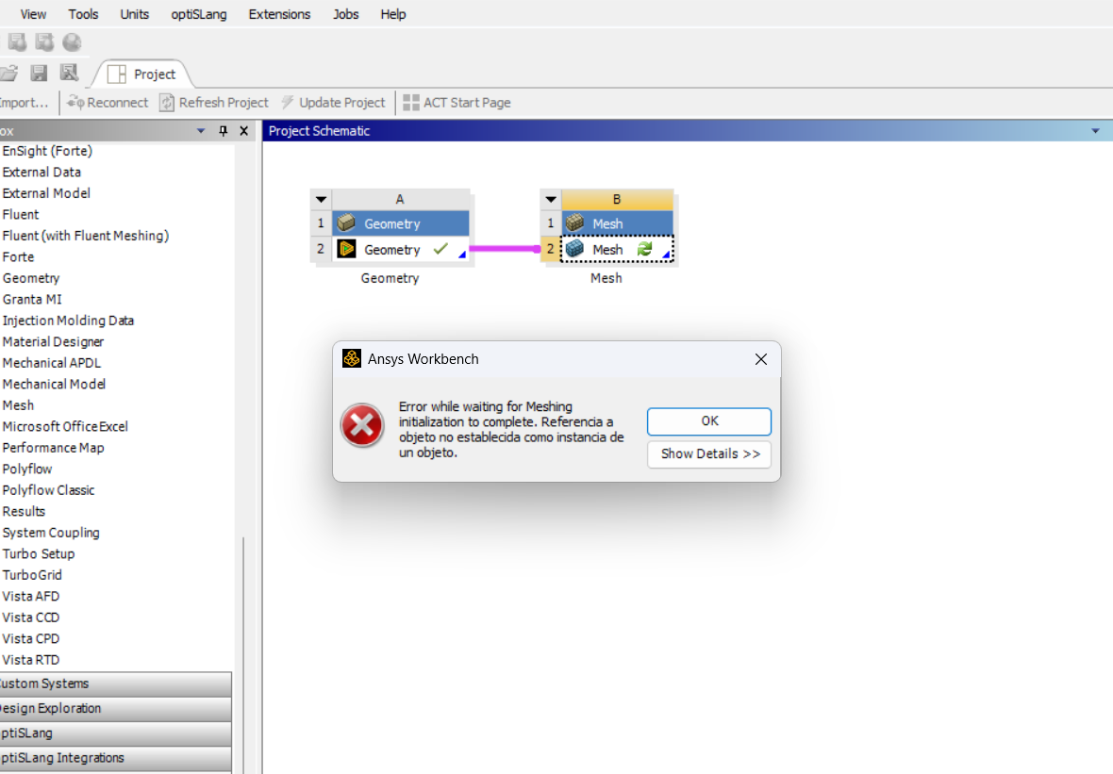Screen dimensions: 1113x774
Task: Click the Geometry system header icon in row 1 of A
Action: (x=346, y=222)
